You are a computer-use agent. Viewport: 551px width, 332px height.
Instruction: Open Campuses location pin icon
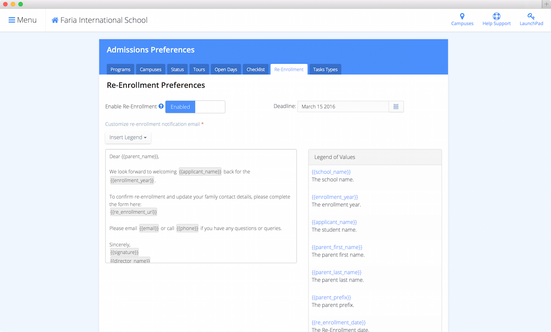point(462,16)
